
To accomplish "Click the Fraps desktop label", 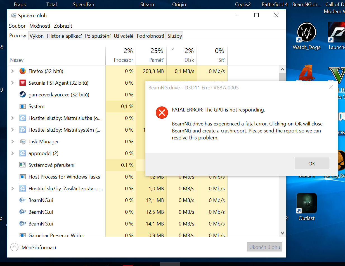I will tap(20, 4).
